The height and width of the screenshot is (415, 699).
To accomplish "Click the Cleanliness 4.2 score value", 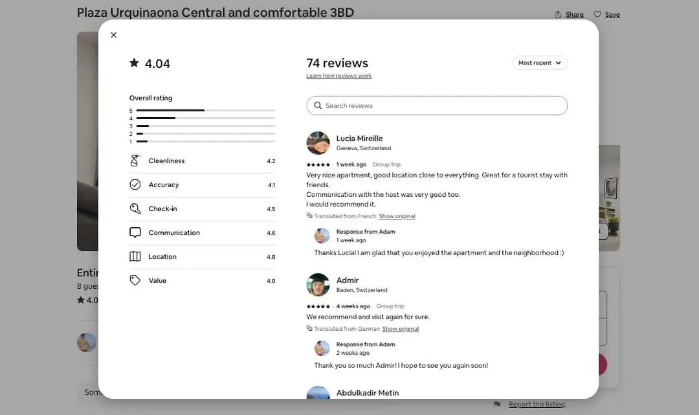I will tap(271, 161).
